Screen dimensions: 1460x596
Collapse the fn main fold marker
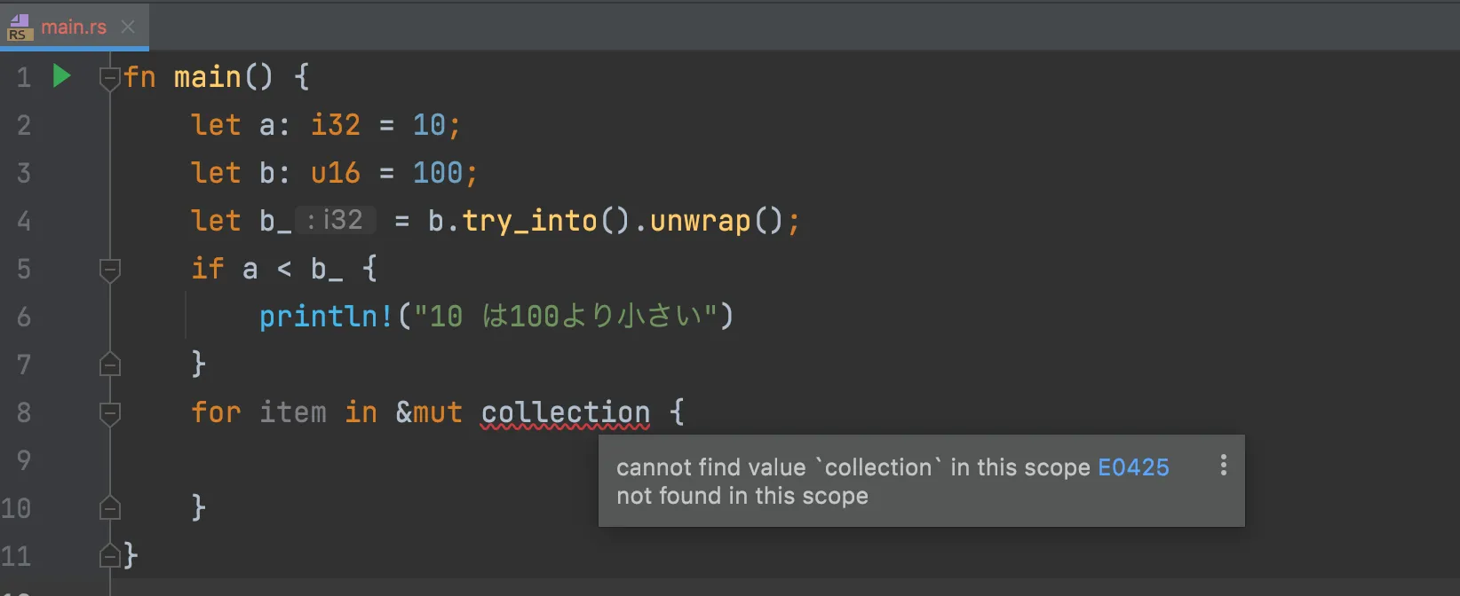pos(109,78)
